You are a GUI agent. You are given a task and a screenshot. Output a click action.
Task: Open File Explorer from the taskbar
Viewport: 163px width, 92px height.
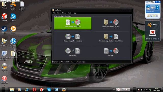pos(12,90)
